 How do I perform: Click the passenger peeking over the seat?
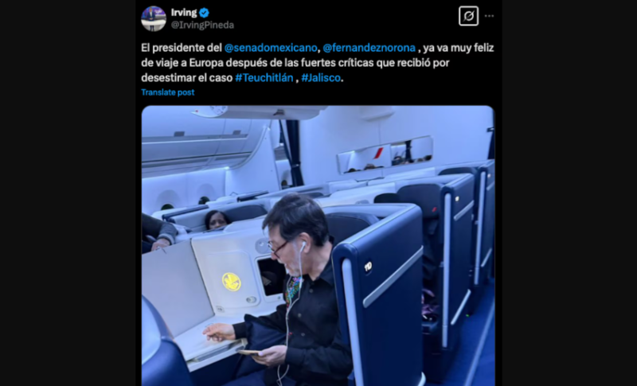[217, 220]
